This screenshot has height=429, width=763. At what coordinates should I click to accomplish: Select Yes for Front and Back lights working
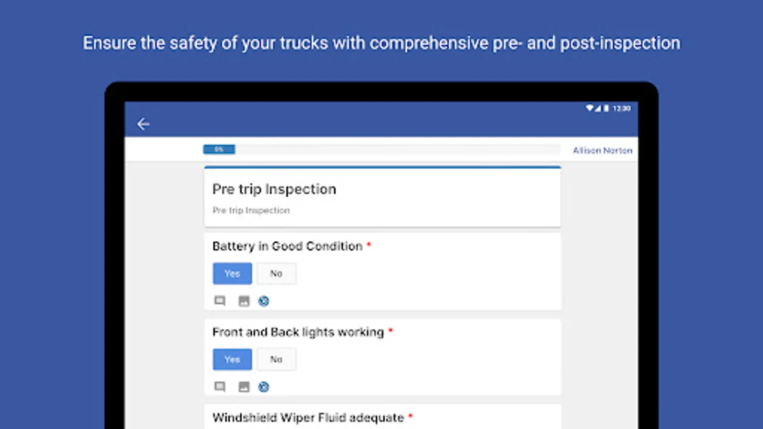(x=232, y=359)
